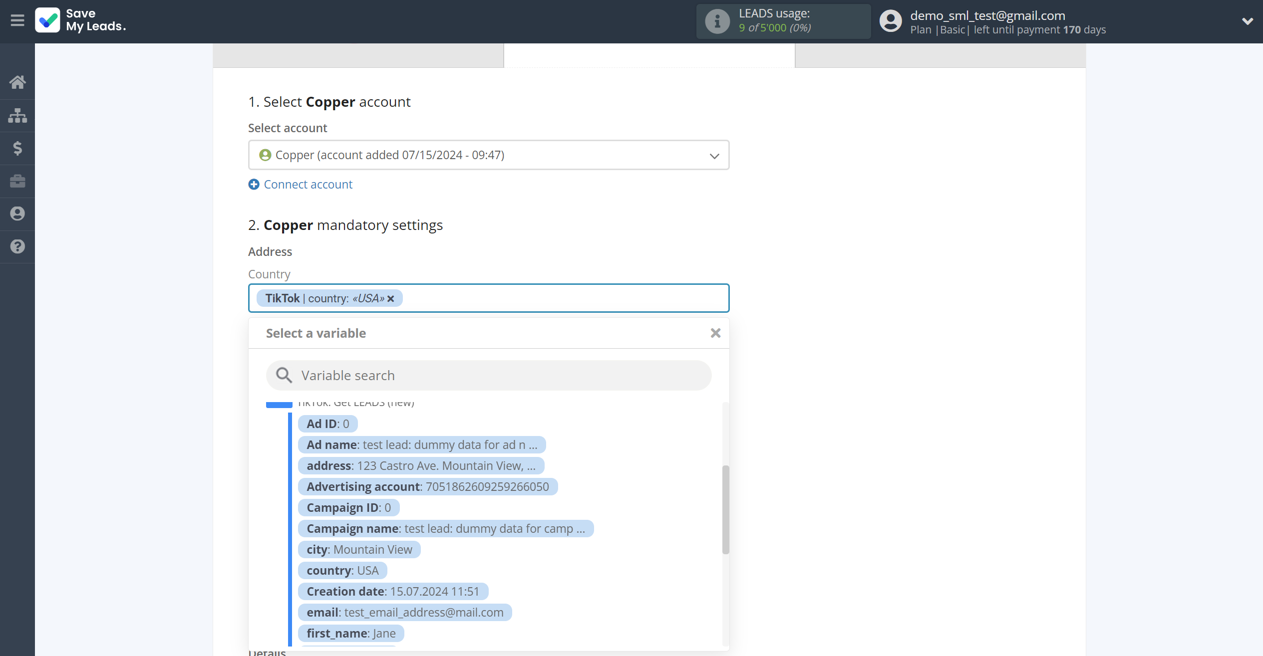
Task: Select the Advertising account variable
Action: point(428,487)
